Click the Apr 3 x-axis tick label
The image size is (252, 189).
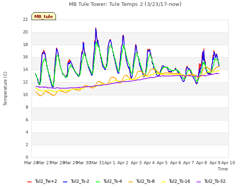coord(136,163)
